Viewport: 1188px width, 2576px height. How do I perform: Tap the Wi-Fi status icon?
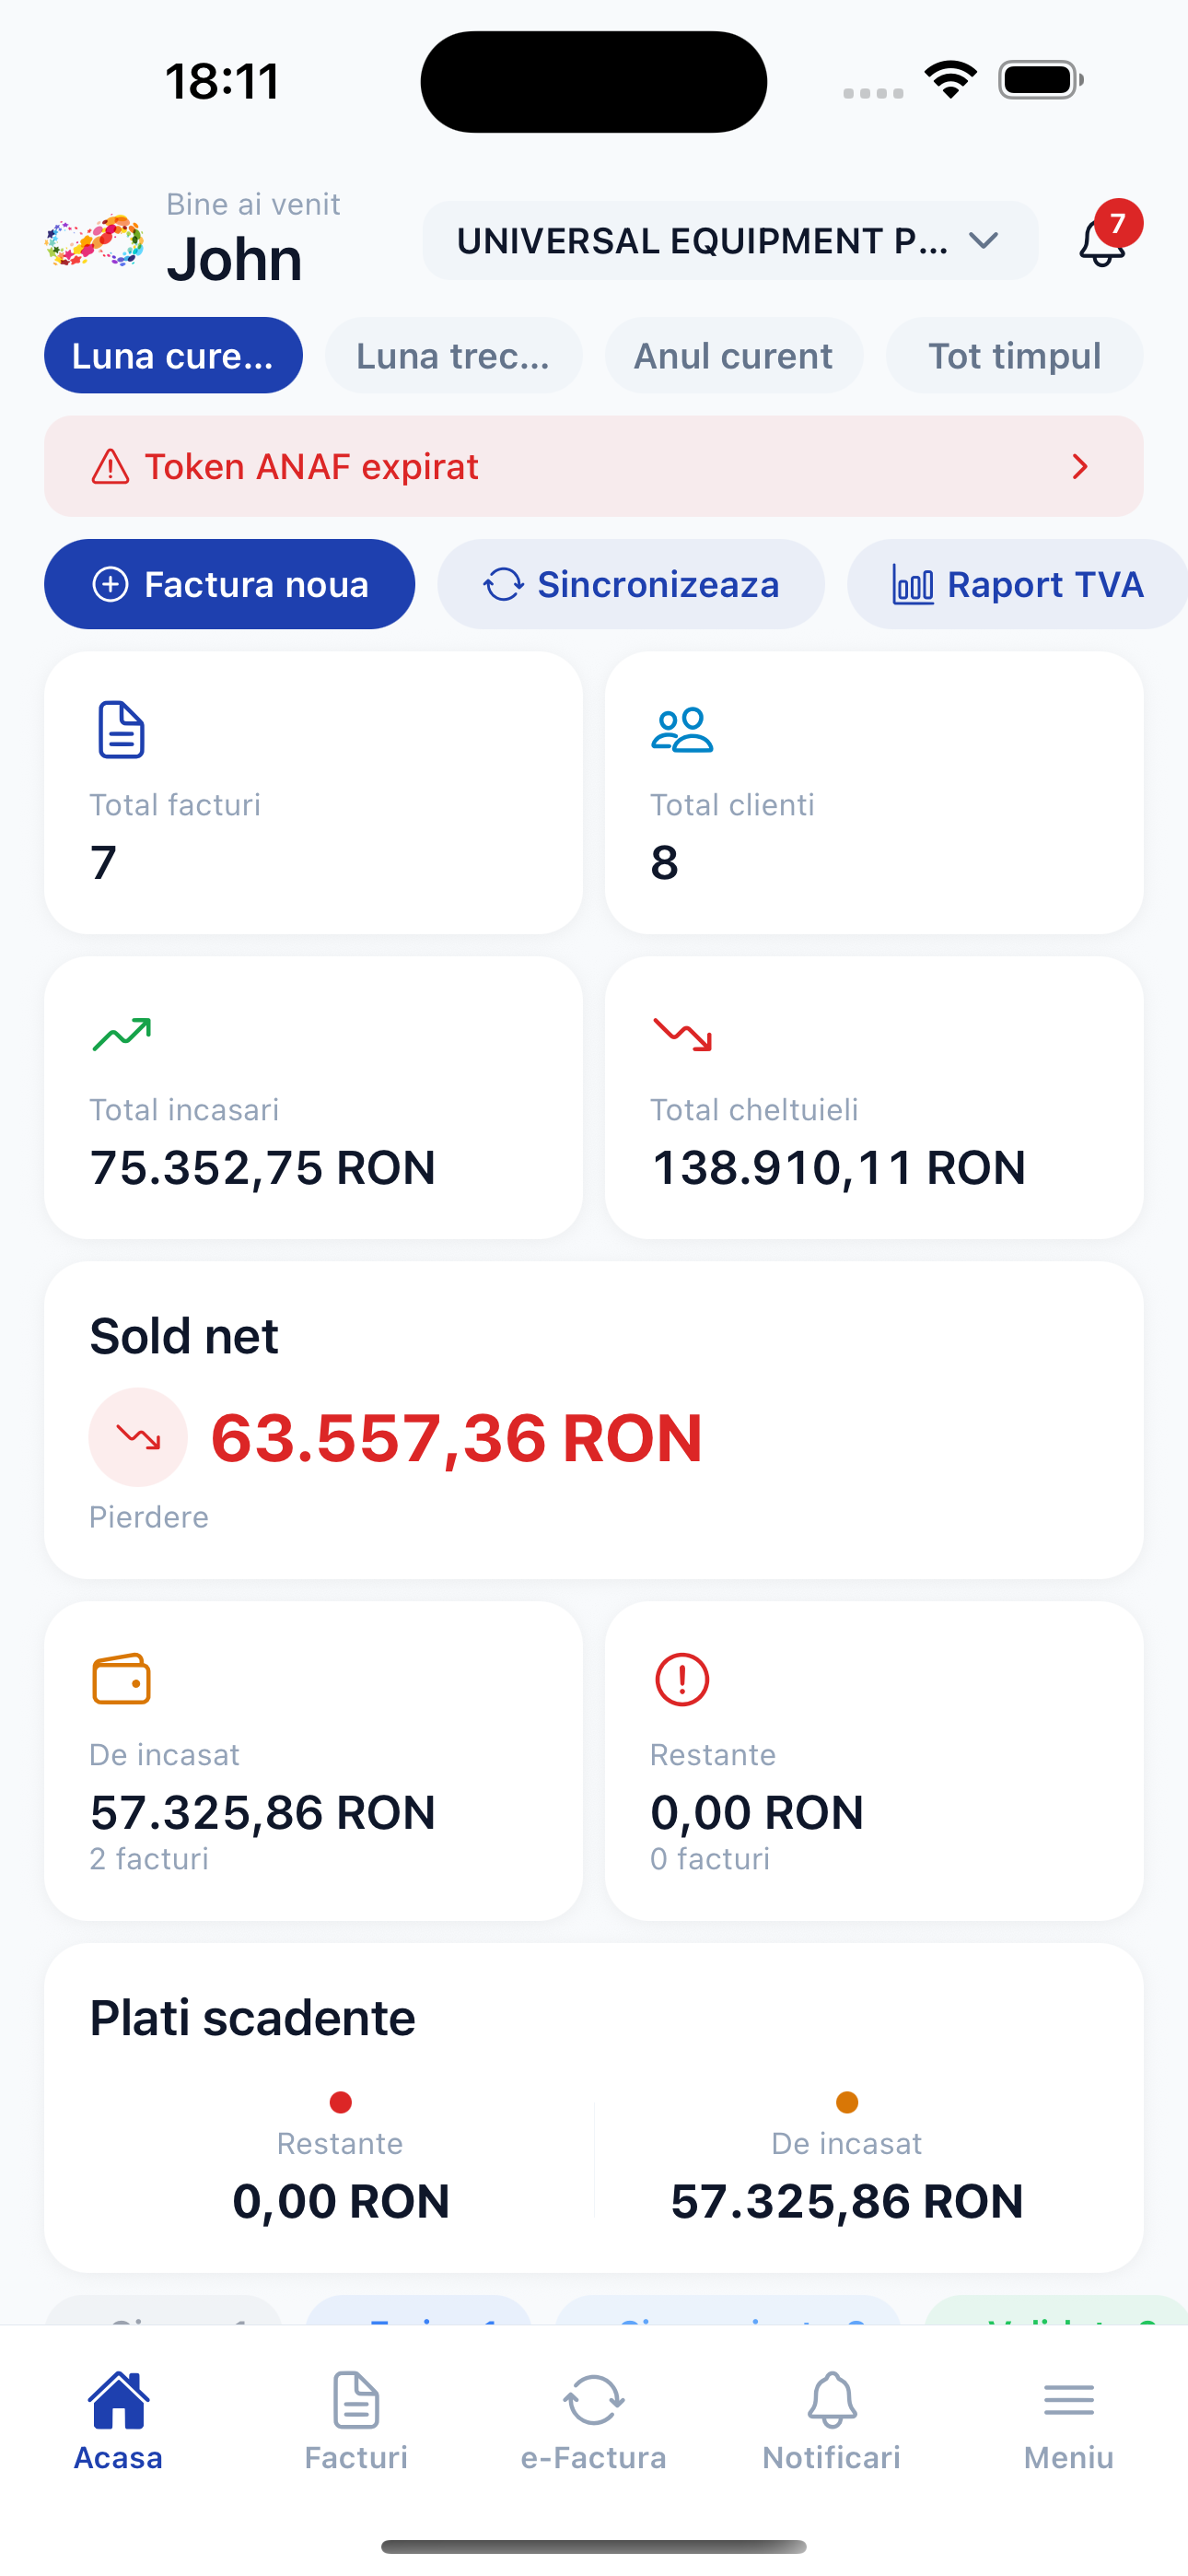point(951,80)
